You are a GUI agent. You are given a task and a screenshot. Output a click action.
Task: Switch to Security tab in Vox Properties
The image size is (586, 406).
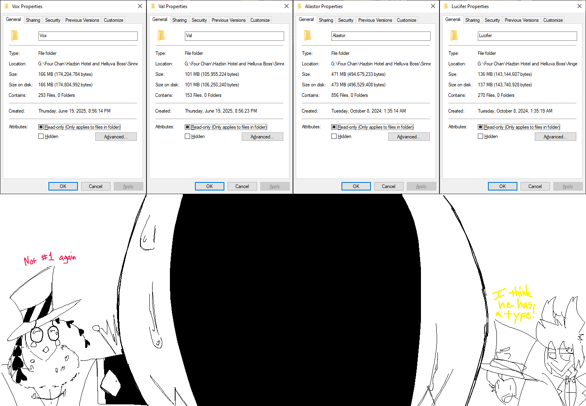click(x=53, y=20)
